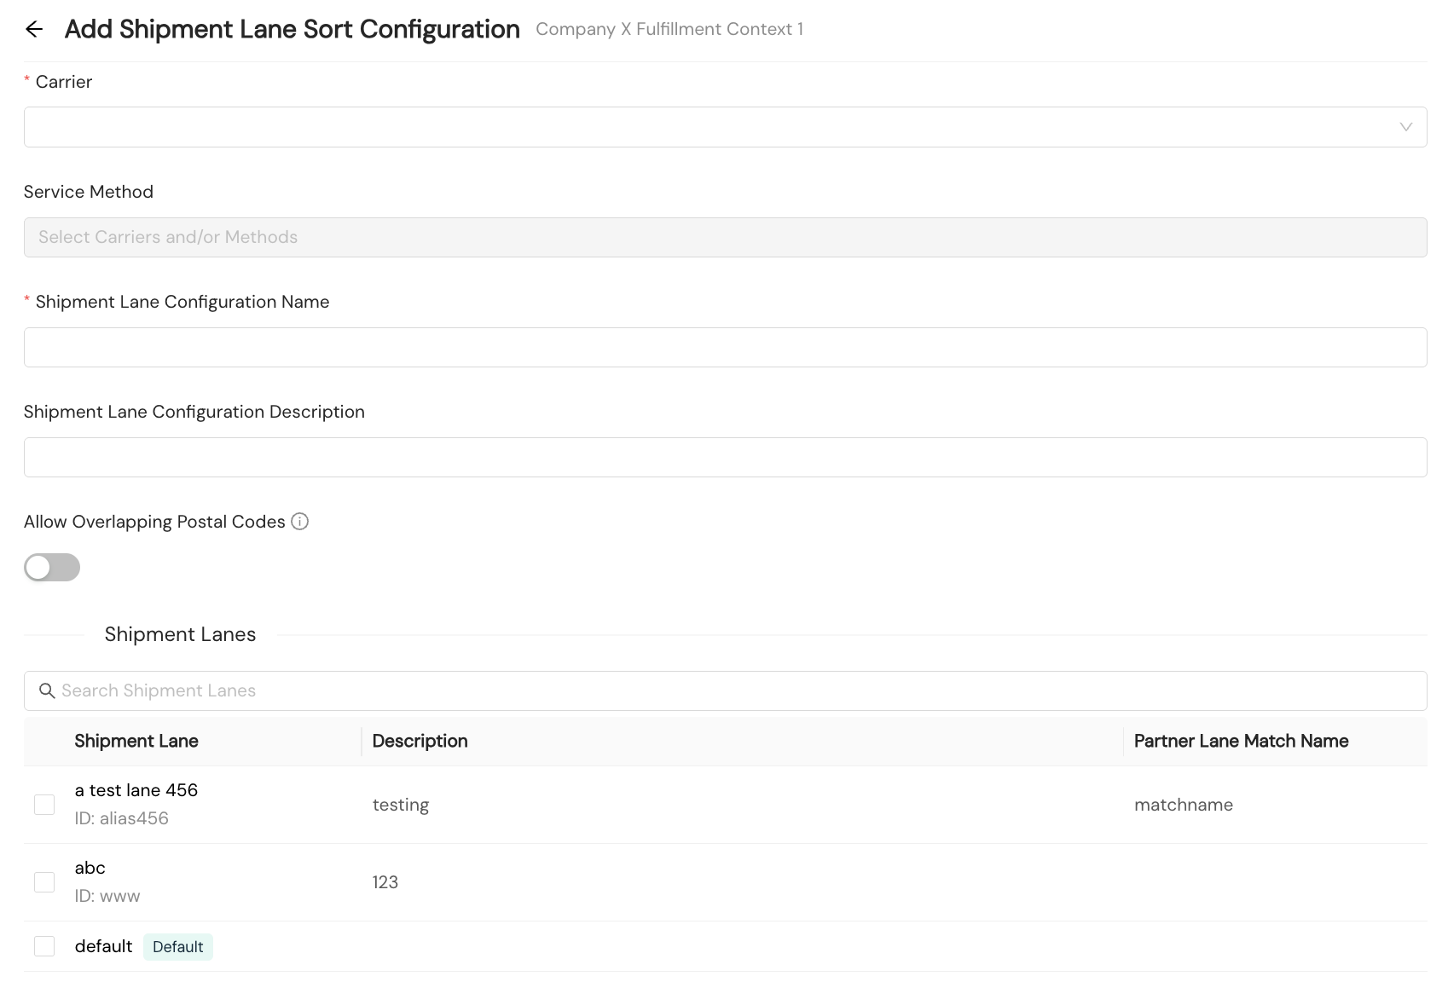The height and width of the screenshot is (982, 1448).
Task: Click the Partner Lane Match Name header
Action: pyautogui.click(x=1241, y=741)
